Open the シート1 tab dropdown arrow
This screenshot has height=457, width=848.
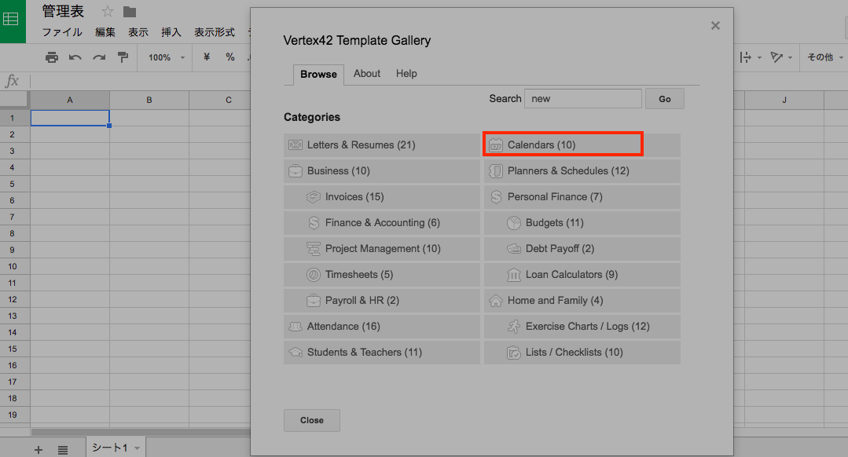click(x=137, y=448)
